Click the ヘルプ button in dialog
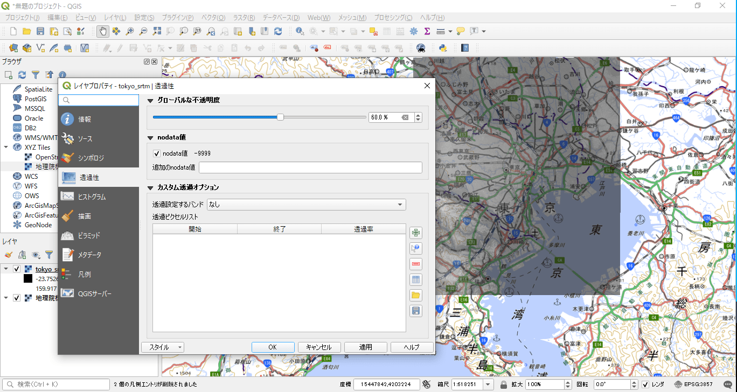 click(412, 347)
